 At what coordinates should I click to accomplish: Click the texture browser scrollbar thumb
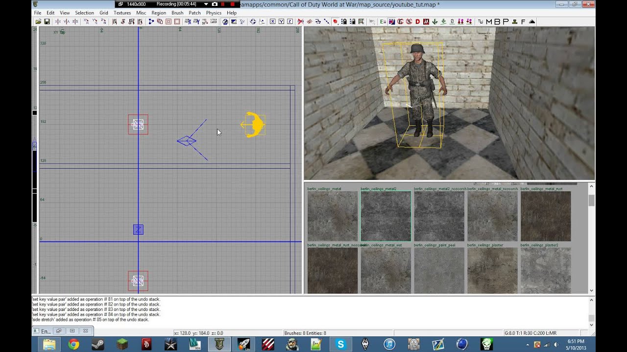pos(591,200)
